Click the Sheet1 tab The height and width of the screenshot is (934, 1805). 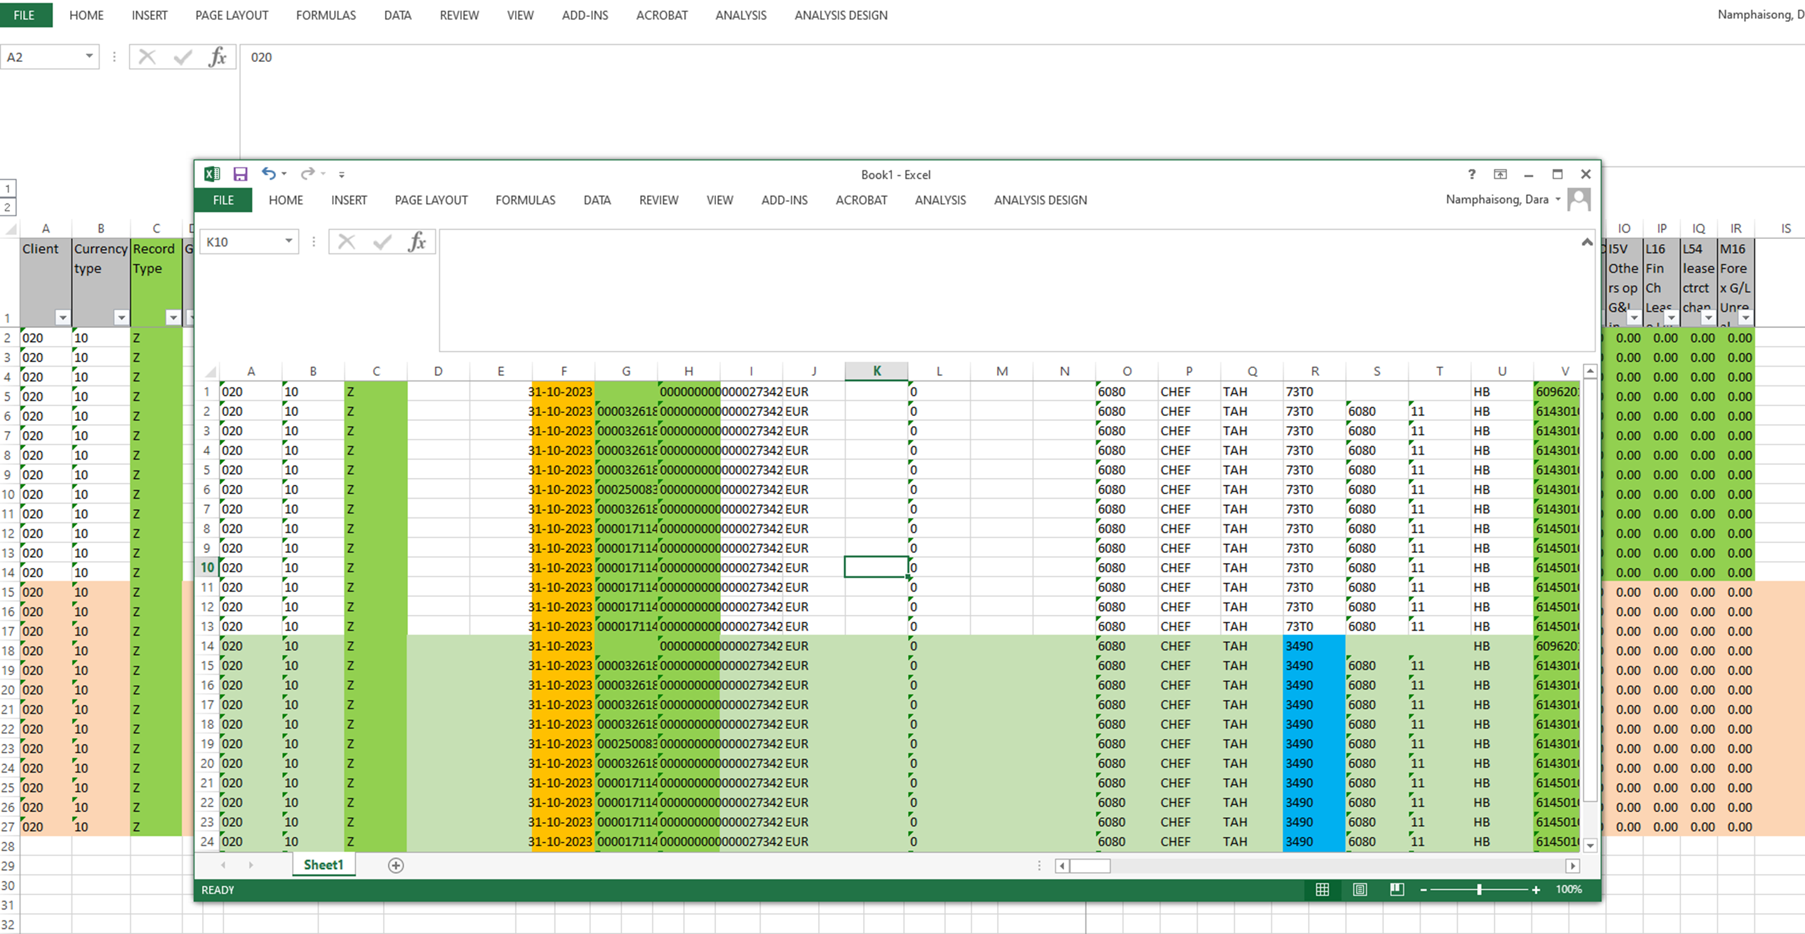323,865
